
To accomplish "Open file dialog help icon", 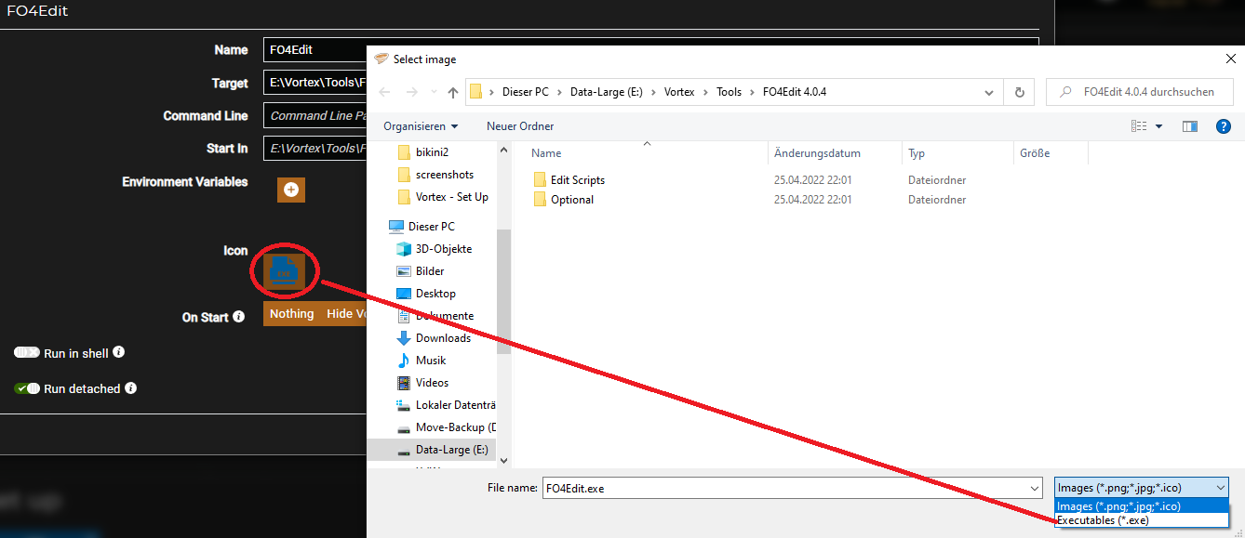I will click(x=1224, y=126).
